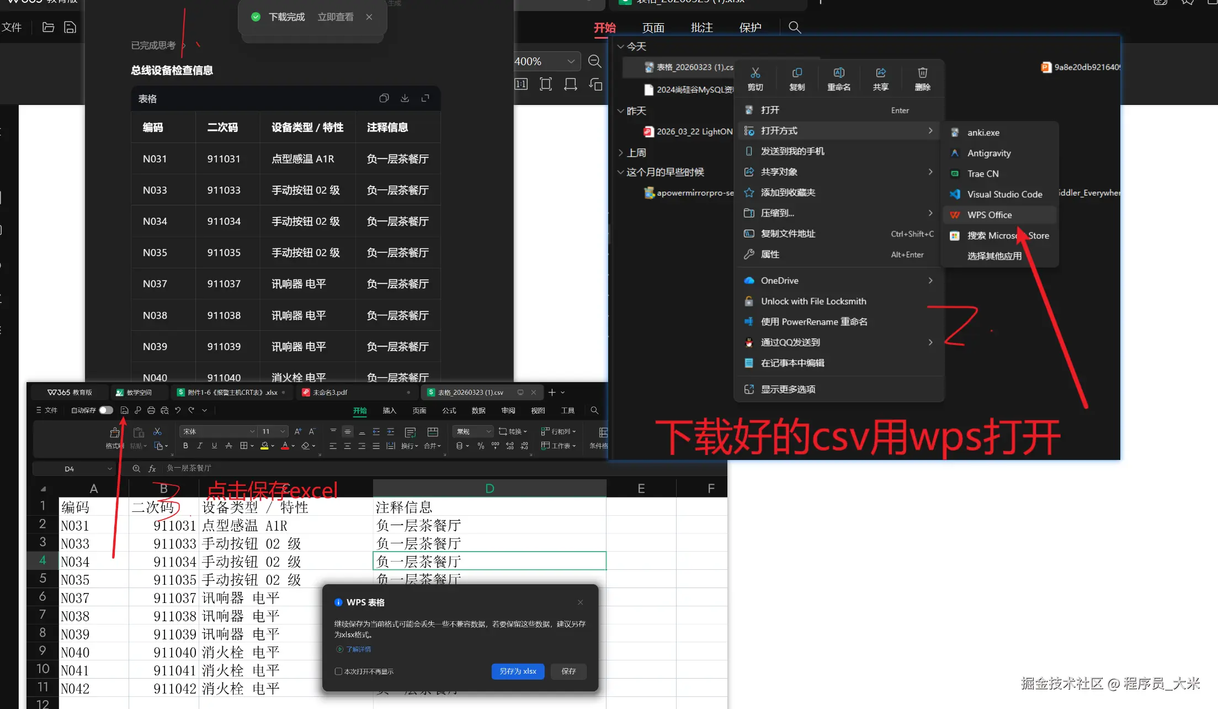1218x709 pixels.
Task: Open the 400% zoom level dropdown
Action: point(571,61)
